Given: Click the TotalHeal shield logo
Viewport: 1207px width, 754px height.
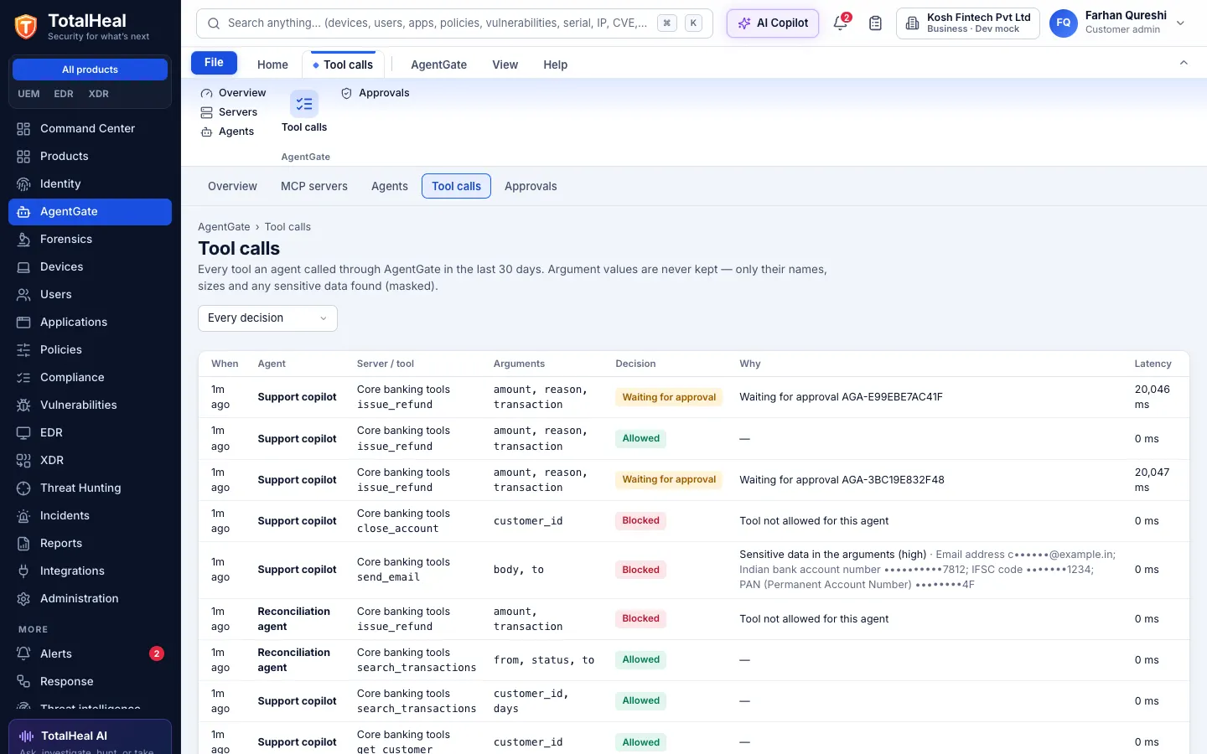Looking at the screenshot, I should 26,27.
